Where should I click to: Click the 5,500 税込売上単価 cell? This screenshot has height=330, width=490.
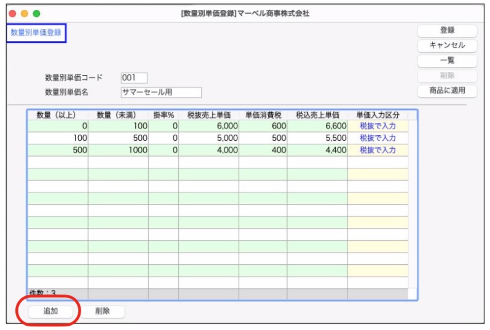pyautogui.click(x=317, y=138)
